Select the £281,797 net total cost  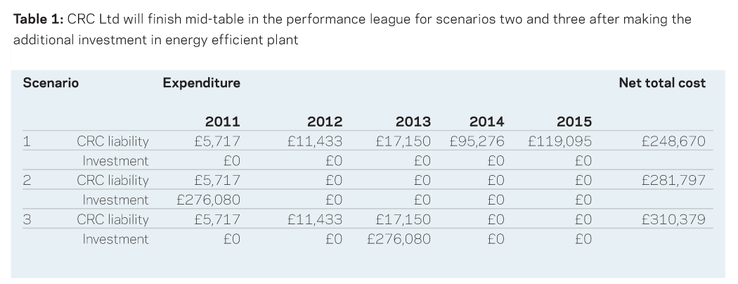(673, 181)
